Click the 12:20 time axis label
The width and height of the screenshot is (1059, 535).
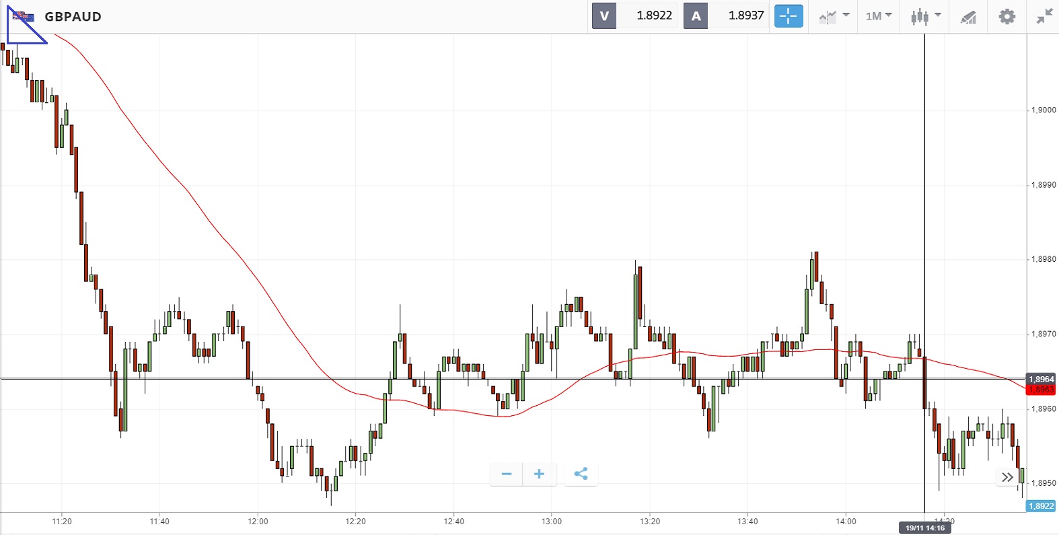[356, 522]
